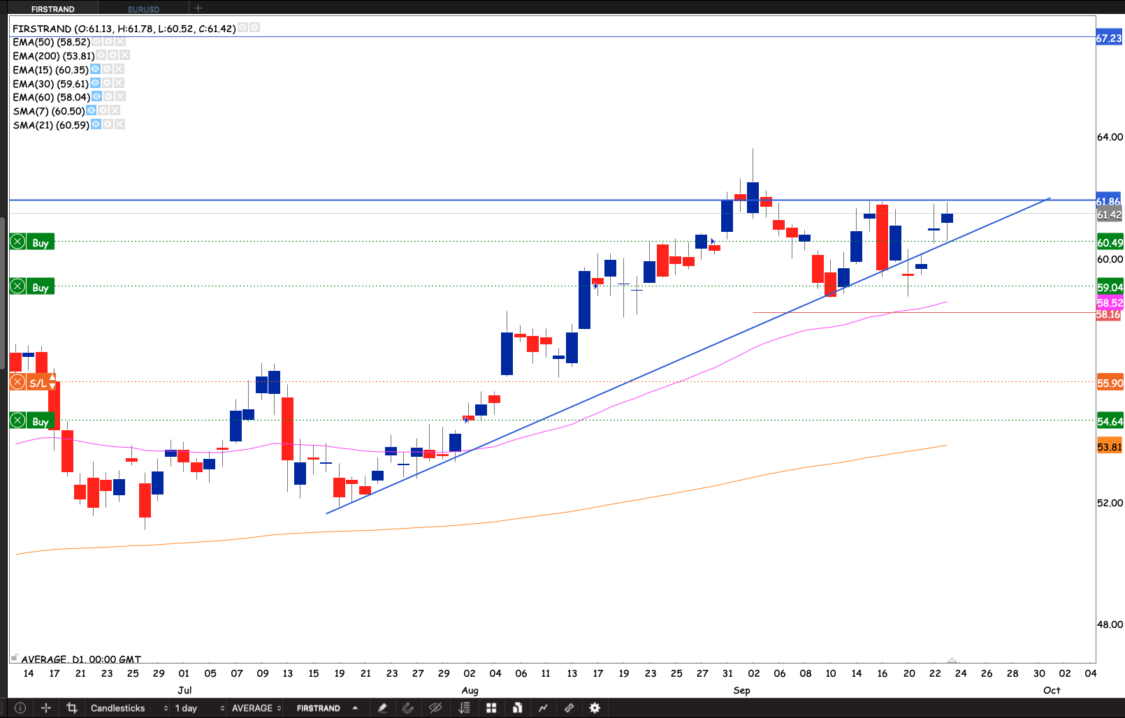Toggle visibility of EMA(30) indicator
The height and width of the screenshot is (718, 1125).
96,83
